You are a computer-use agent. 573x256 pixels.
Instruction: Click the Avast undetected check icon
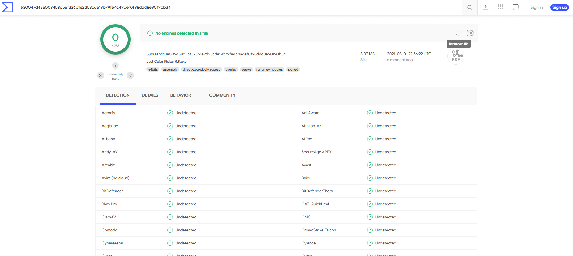tap(370, 165)
